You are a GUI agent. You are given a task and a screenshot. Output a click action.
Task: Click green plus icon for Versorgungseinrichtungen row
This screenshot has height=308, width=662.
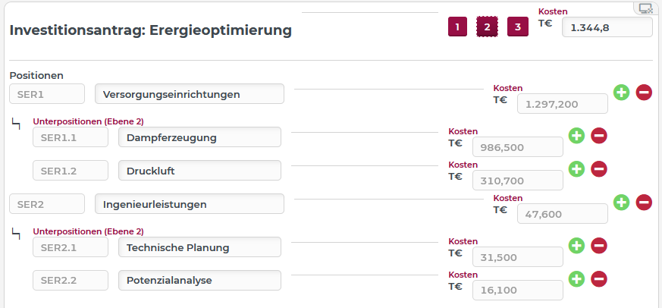tap(621, 93)
